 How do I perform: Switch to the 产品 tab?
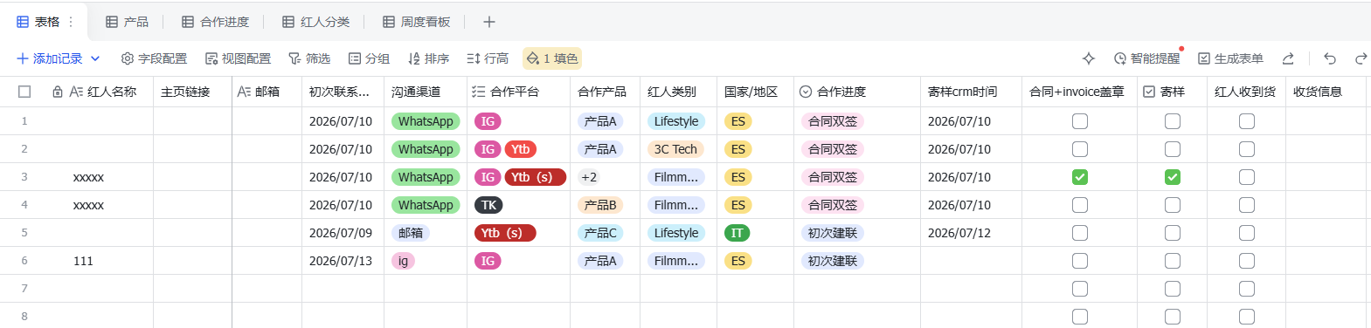click(x=127, y=22)
